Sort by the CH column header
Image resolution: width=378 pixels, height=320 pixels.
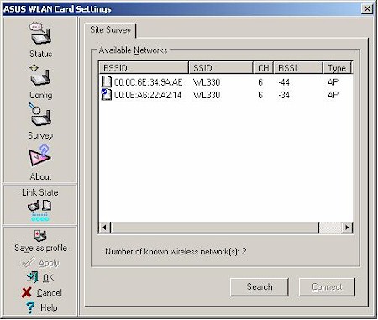264,68
